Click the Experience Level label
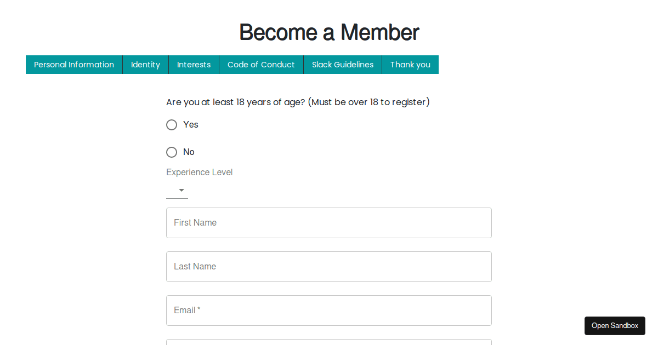Viewport: 658px width, 345px height. coord(199,172)
